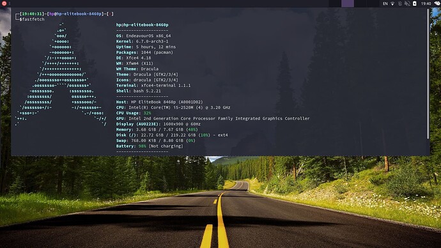Click the terminal's vertical scrollbar

click(x=428, y=74)
